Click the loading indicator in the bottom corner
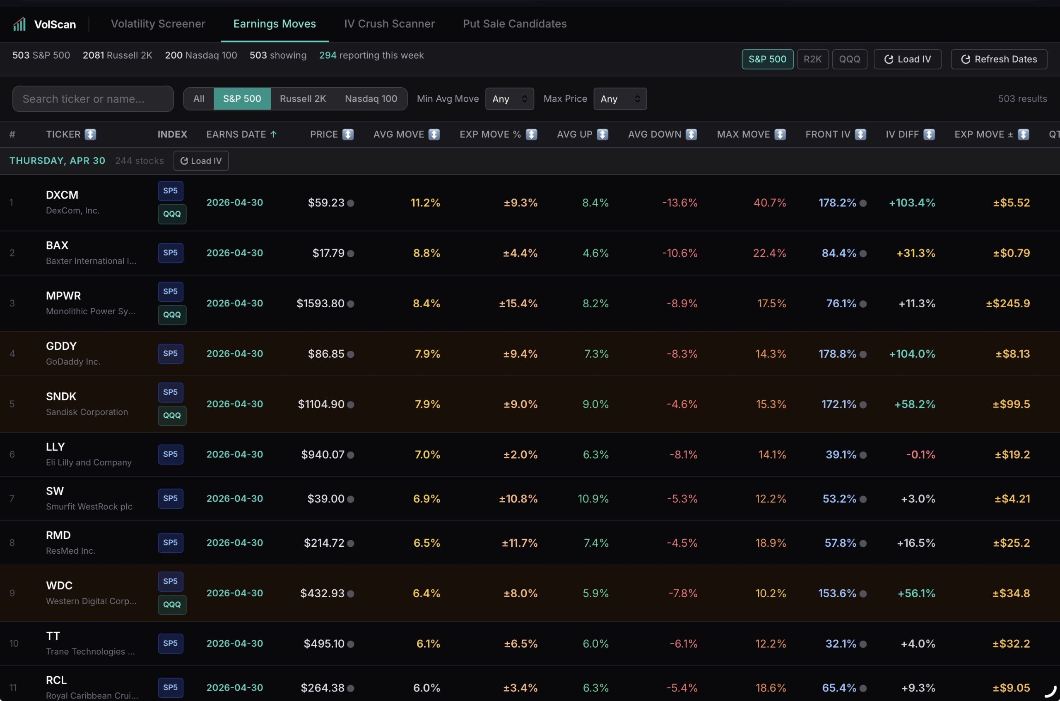 tap(1050, 691)
